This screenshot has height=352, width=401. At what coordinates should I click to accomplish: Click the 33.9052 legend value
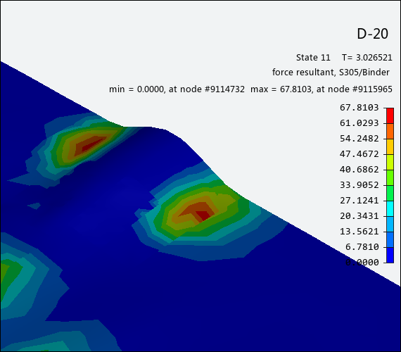[359, 185]
